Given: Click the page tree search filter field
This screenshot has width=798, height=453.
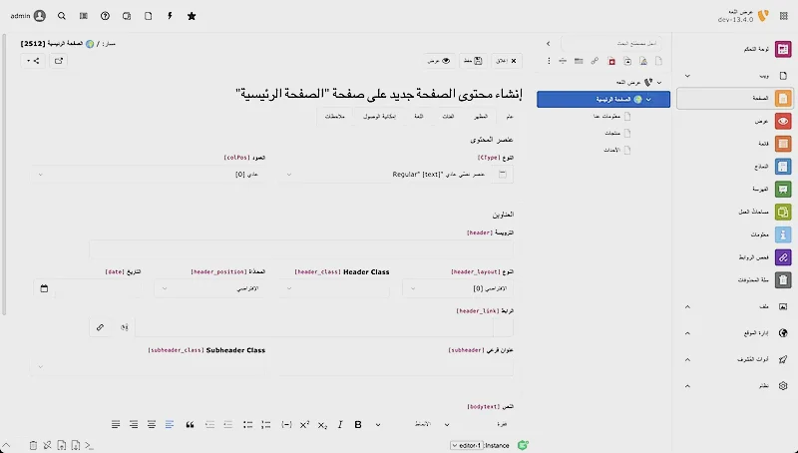Looking at the screenshot, I should click(611, 43).
